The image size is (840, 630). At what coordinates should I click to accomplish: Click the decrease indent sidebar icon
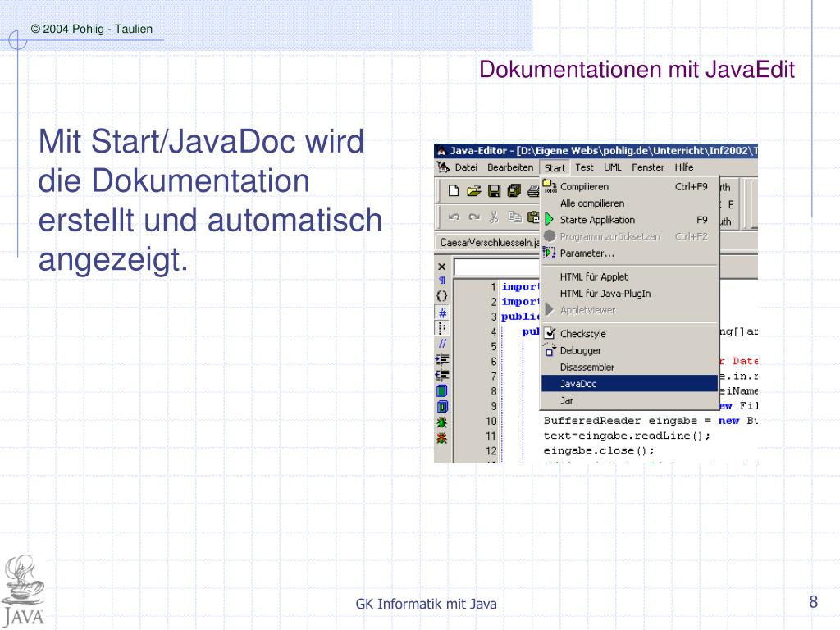tap(442, 375)
